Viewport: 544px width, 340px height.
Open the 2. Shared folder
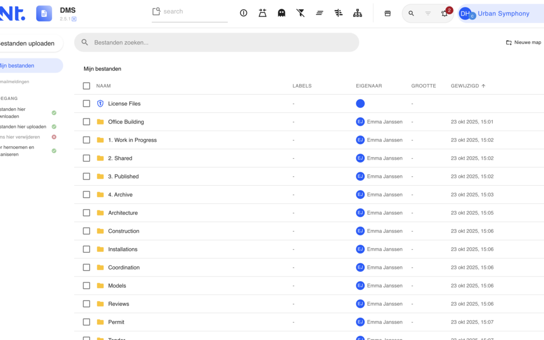tap(120, 158)
